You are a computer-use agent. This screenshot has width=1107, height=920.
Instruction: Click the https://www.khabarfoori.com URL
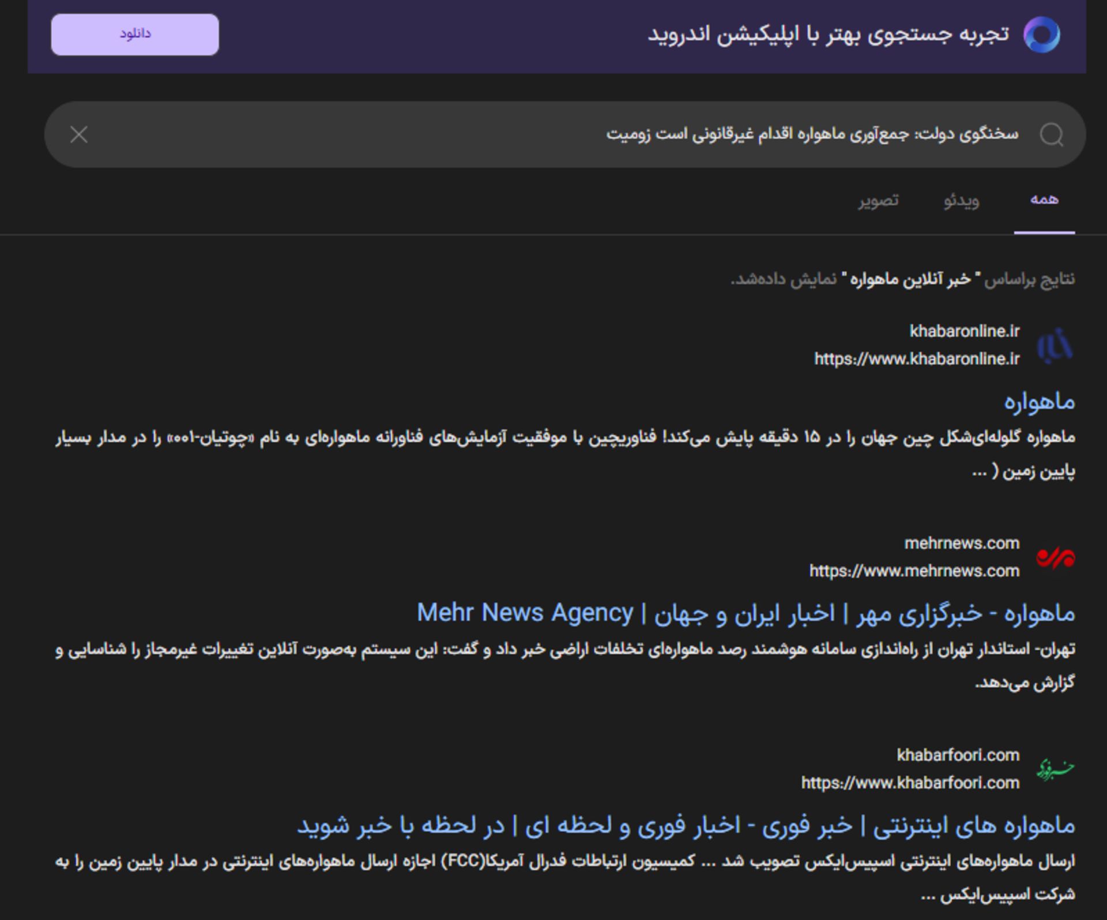coord(910,783)
